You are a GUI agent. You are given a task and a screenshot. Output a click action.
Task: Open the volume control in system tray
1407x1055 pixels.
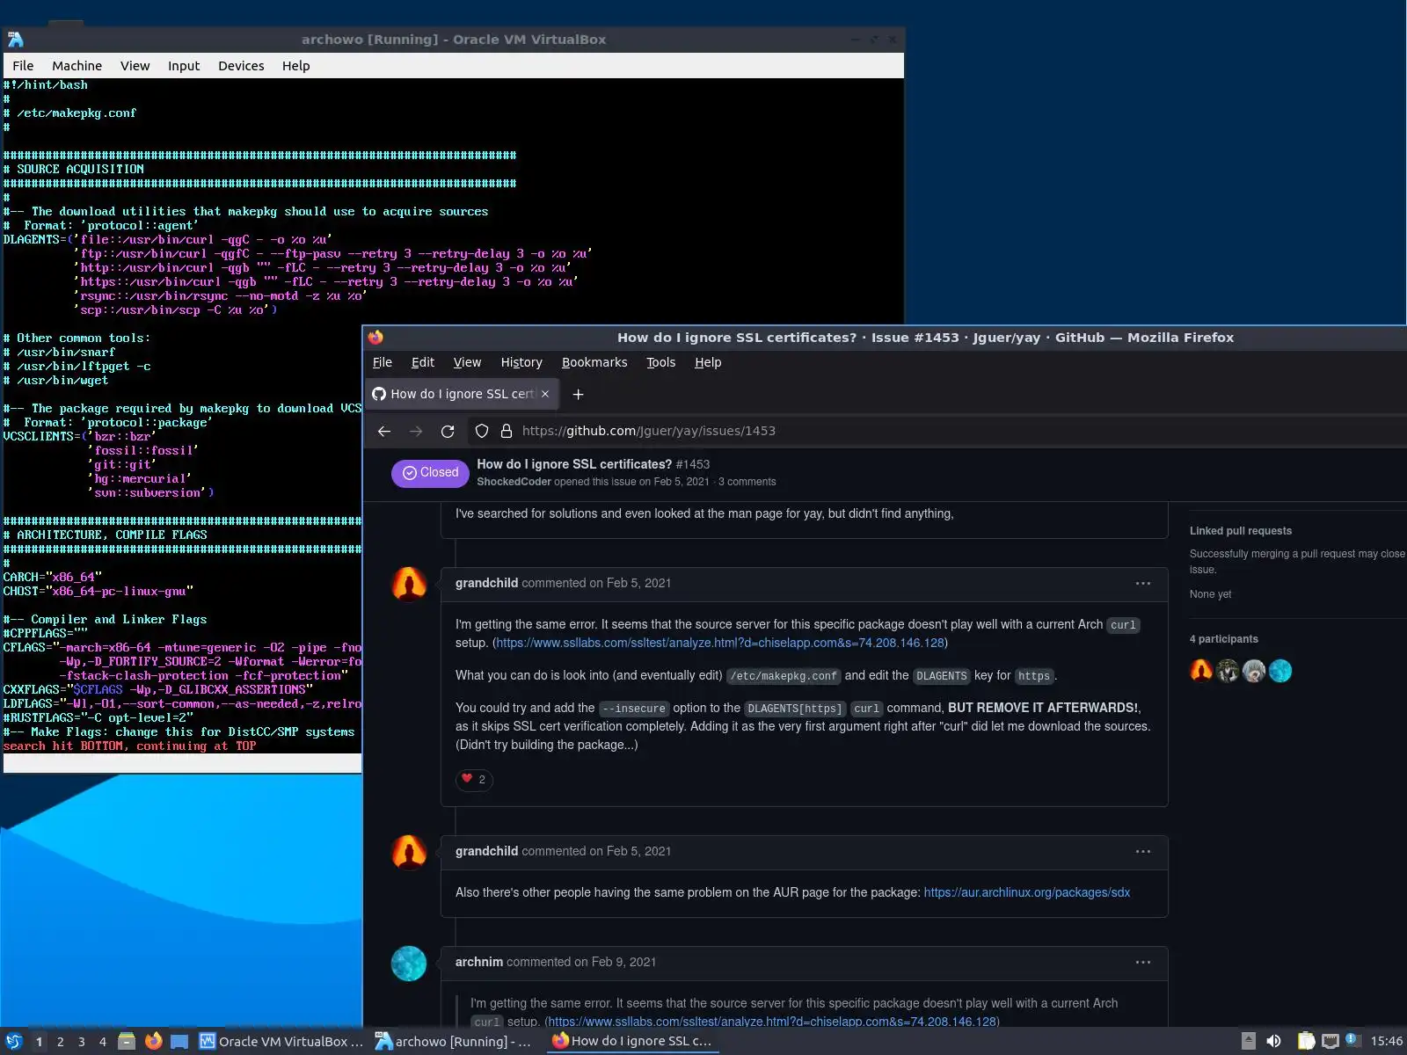1273,1042
